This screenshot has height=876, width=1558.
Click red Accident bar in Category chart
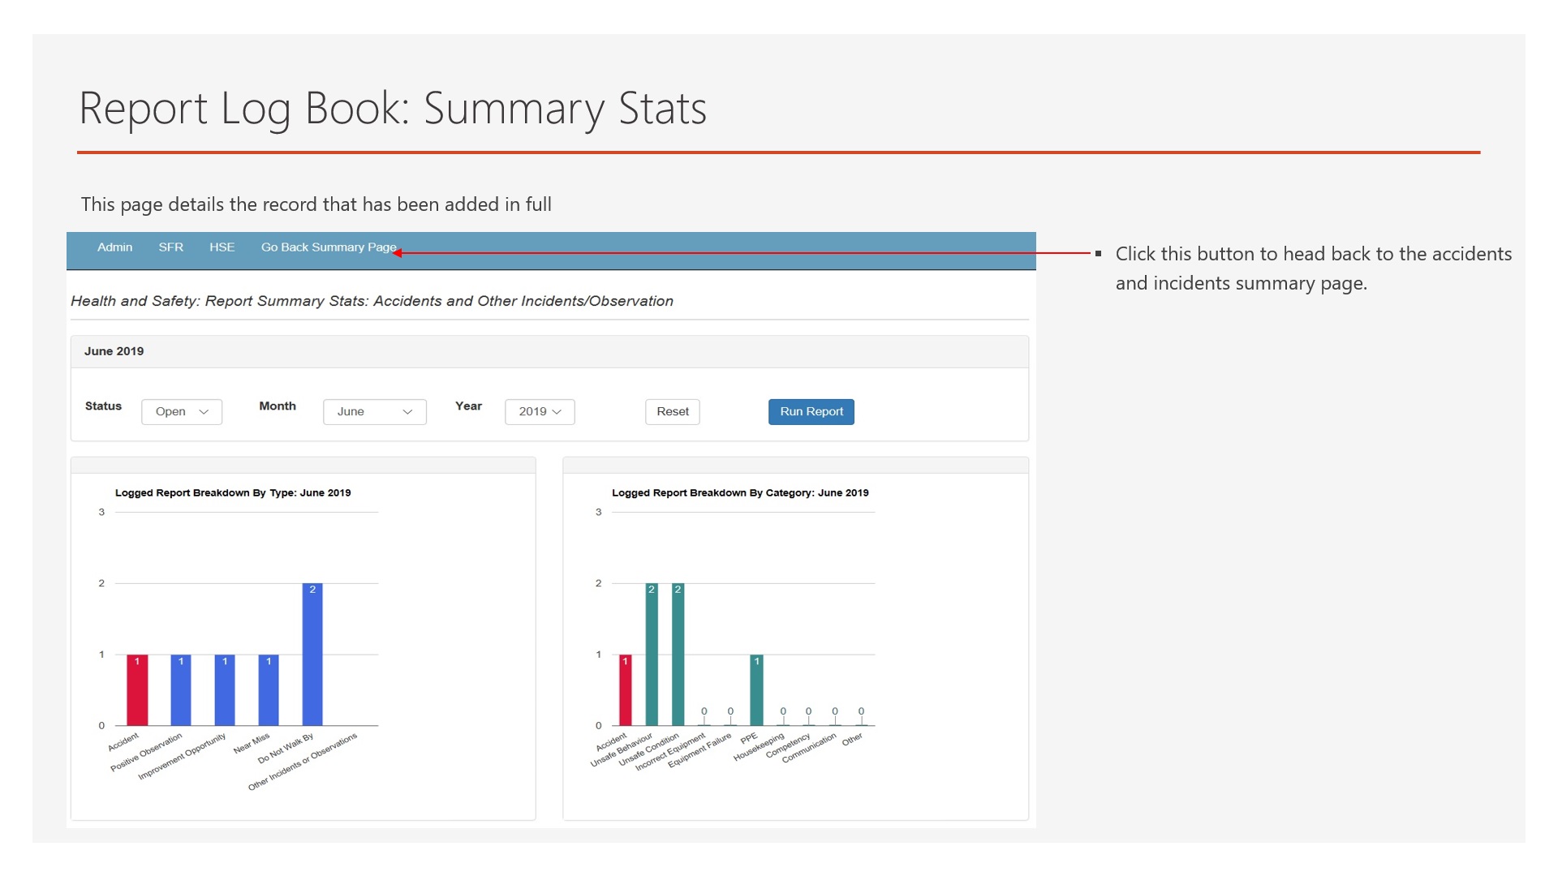(625, 691)
